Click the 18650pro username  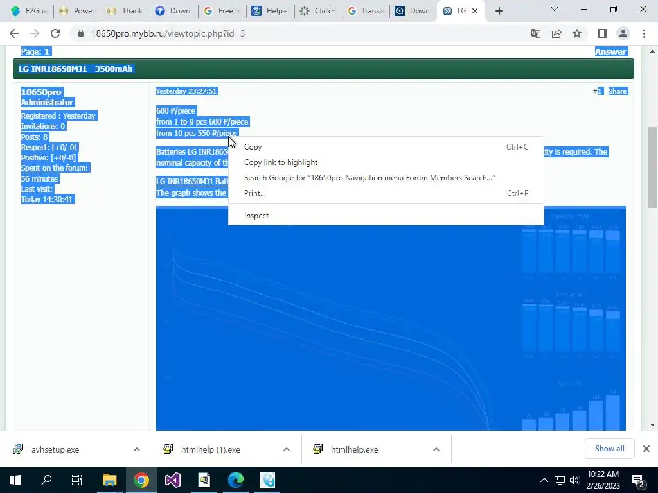41,92
